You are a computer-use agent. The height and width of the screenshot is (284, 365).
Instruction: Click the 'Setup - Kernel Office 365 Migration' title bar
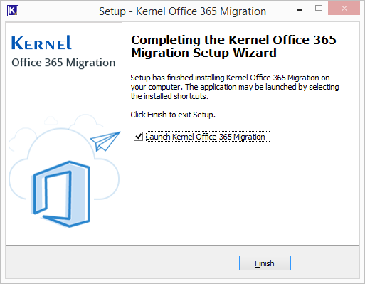pyautogui.click(x=182, y=11)
